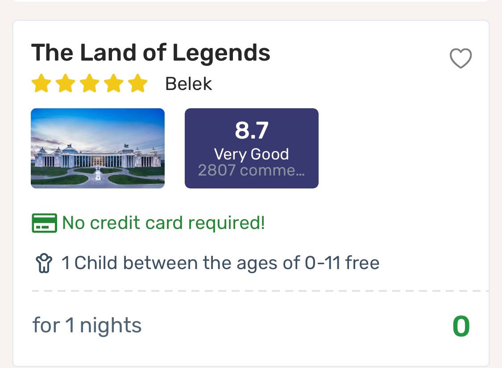Click the green price value 0

pos(461,326)
